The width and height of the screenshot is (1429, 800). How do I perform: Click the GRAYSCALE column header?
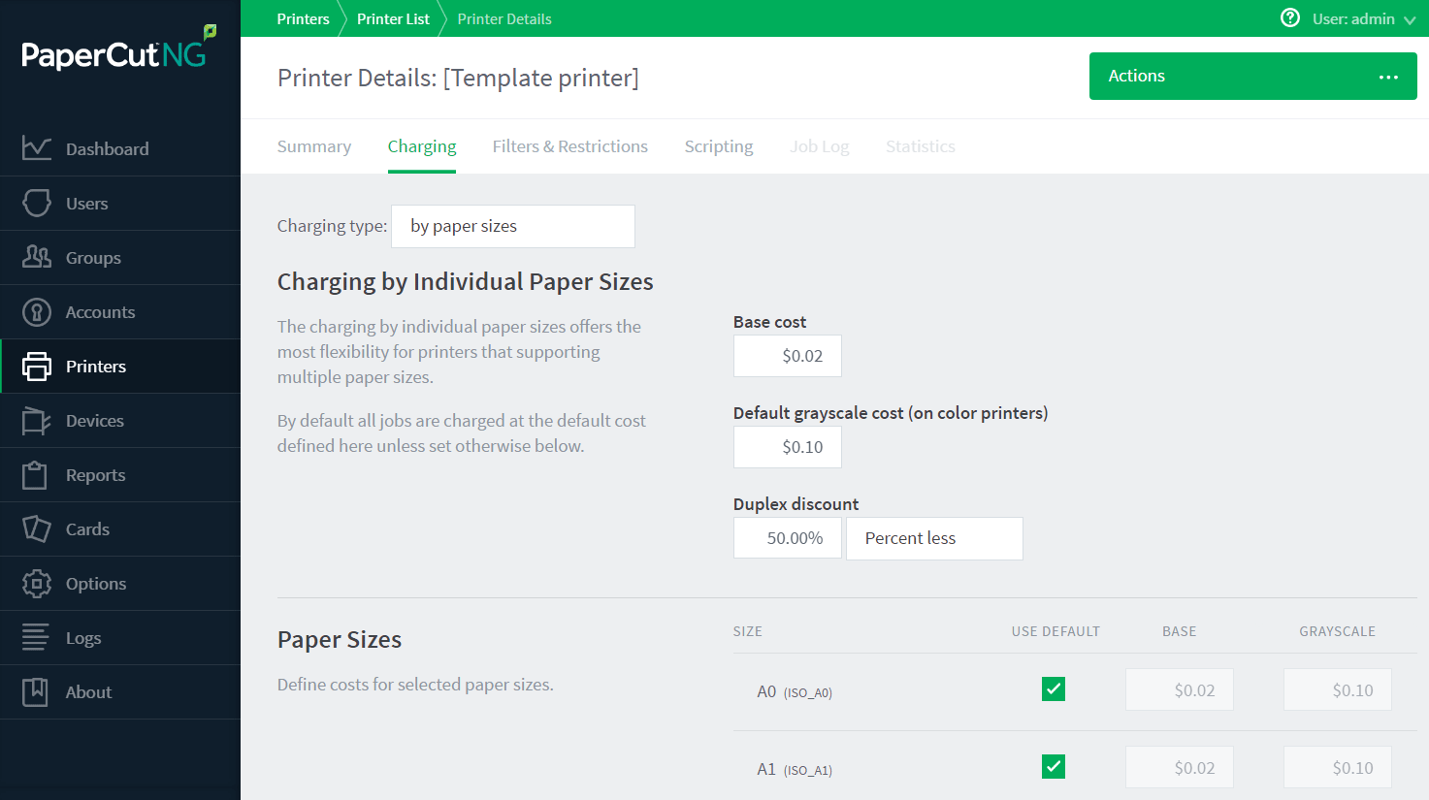pyautogui.click(x=1338, y=631)
